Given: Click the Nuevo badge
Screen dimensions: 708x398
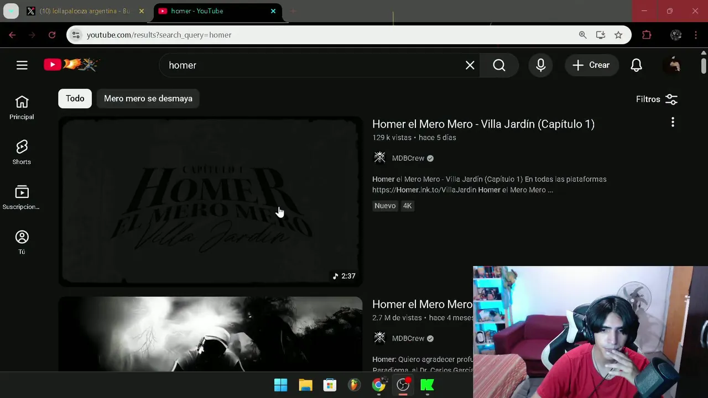Looking at the screenshot, I should pyautogui.click(x=385, y=206).
